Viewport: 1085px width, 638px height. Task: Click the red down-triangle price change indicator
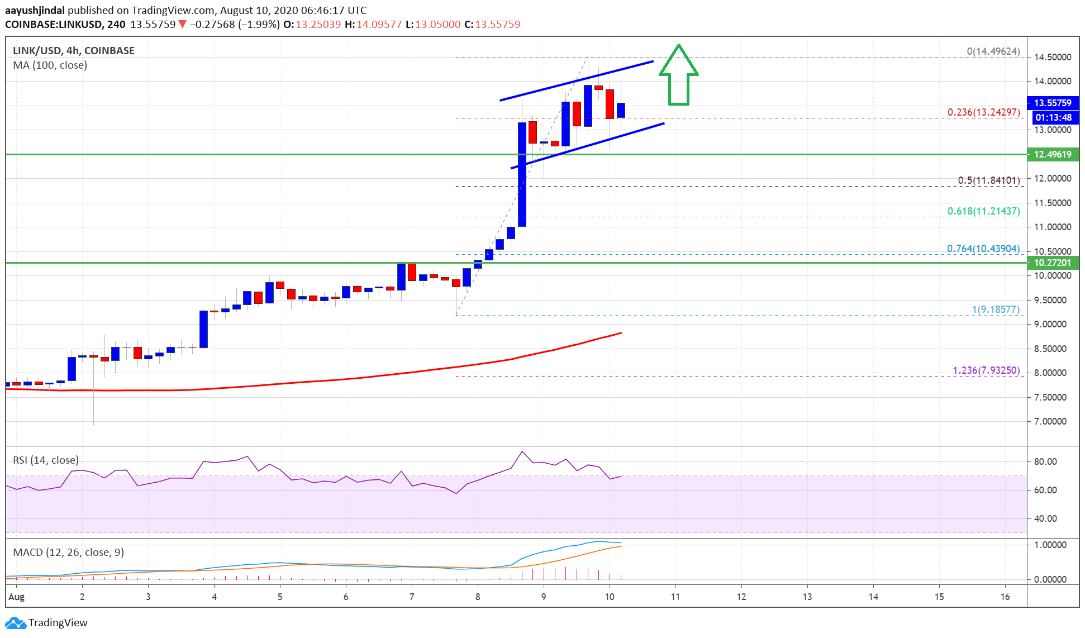point(182,25)
